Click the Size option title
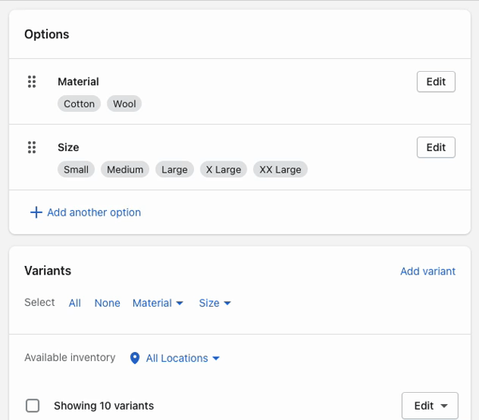479x420 pixels. (69, 147)
